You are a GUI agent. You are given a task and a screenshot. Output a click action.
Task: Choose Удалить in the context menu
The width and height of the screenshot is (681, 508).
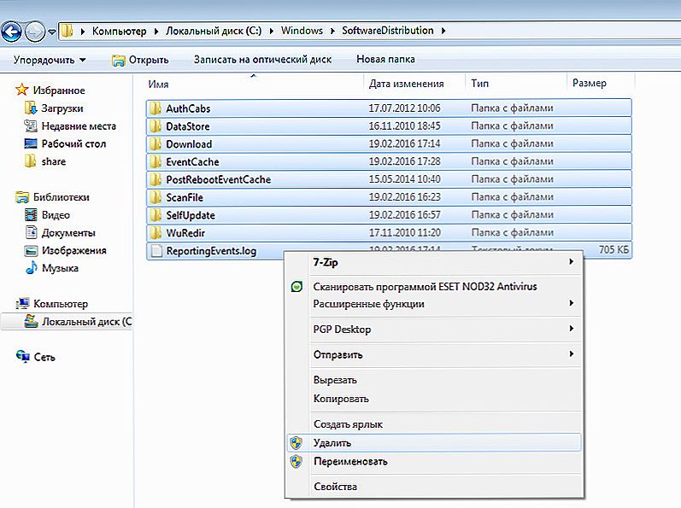click(x=434, y=442)
